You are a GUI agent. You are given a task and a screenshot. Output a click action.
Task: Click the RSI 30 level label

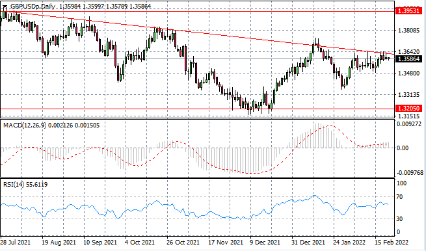pyautogui.click(x=399, y=218)
